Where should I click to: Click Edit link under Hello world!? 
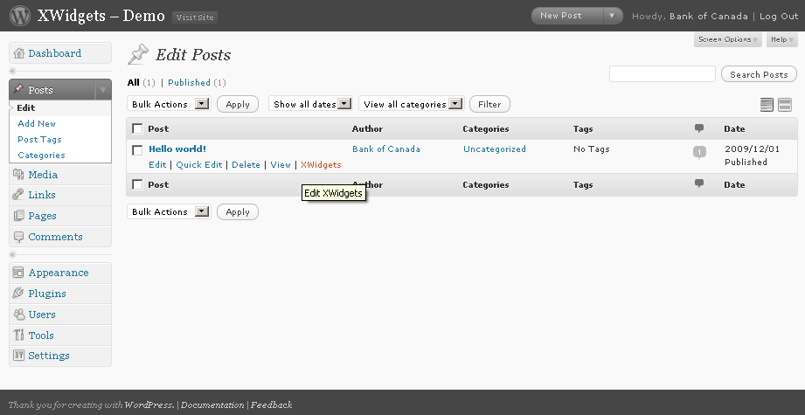(x=157, y=164)
